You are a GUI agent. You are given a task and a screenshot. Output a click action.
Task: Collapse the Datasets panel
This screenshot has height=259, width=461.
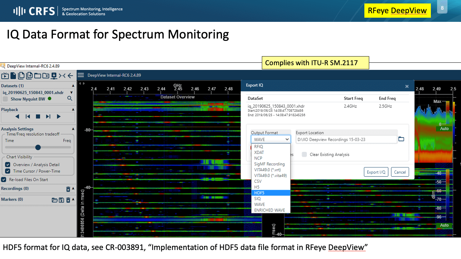tap(73, 86)
